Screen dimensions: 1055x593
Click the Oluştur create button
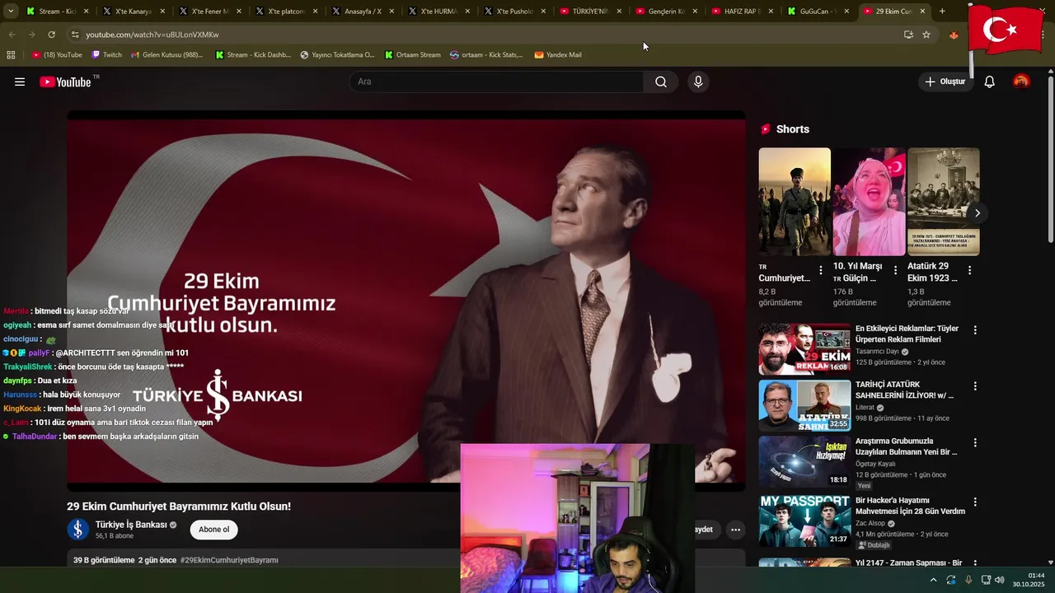945,82
